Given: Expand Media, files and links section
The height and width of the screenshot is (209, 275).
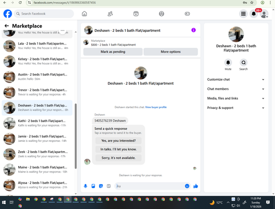Looking at the screenshot, I should coord(236,98).
